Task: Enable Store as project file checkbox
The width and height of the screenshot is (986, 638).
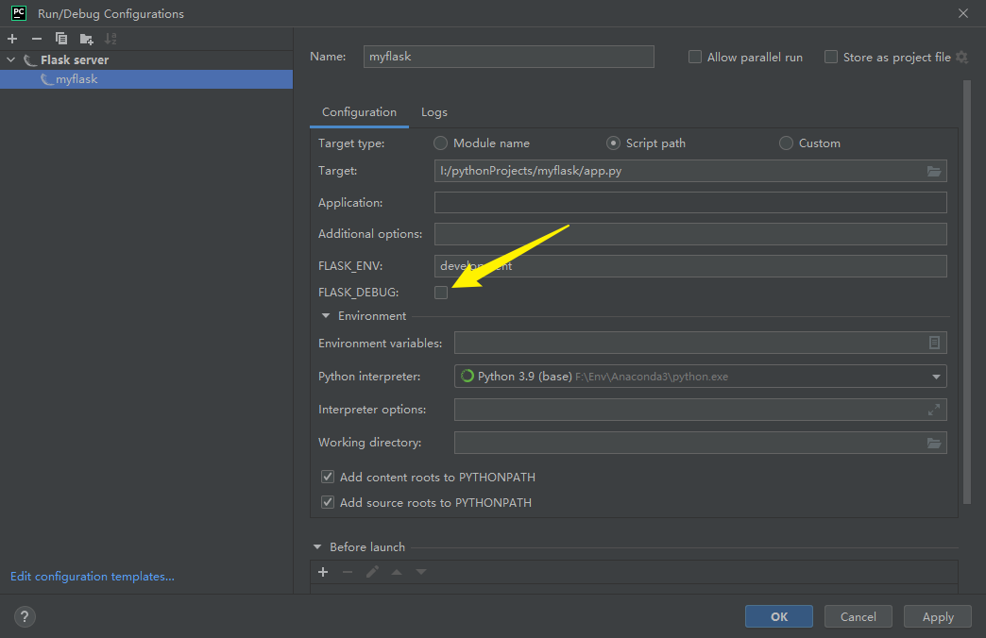Action: point(831,58)
